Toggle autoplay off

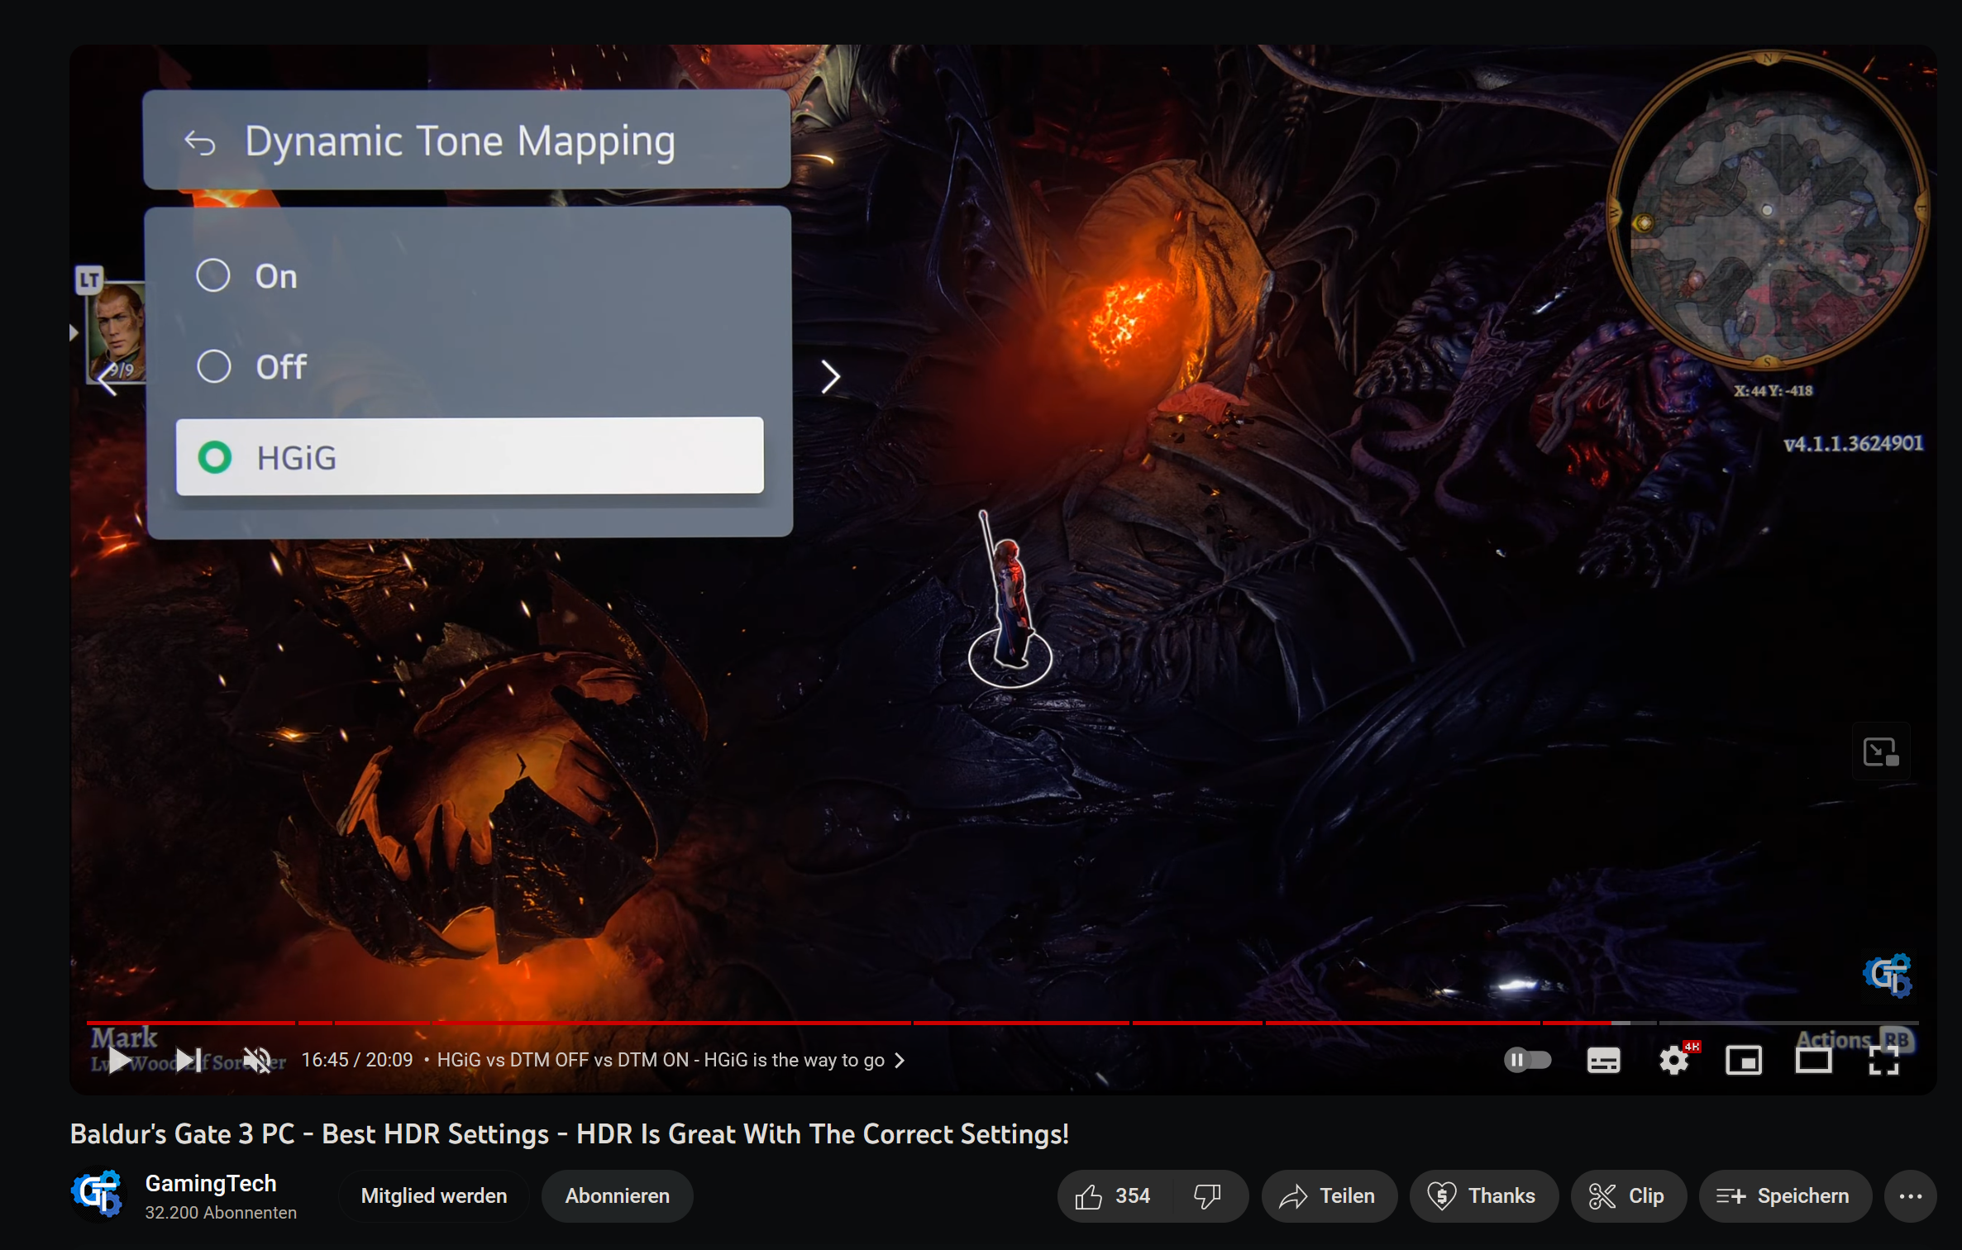tap(1526, 1060)
